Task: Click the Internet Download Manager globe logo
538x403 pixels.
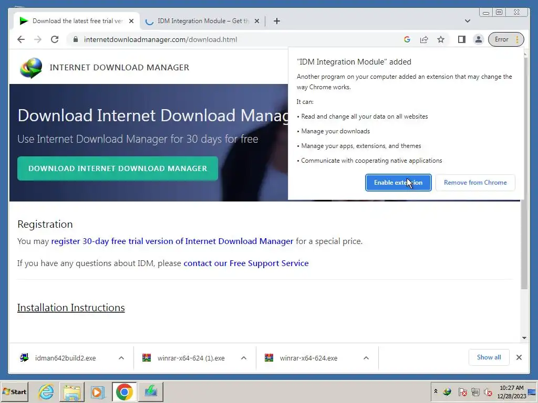Action: tap(31, 68)
